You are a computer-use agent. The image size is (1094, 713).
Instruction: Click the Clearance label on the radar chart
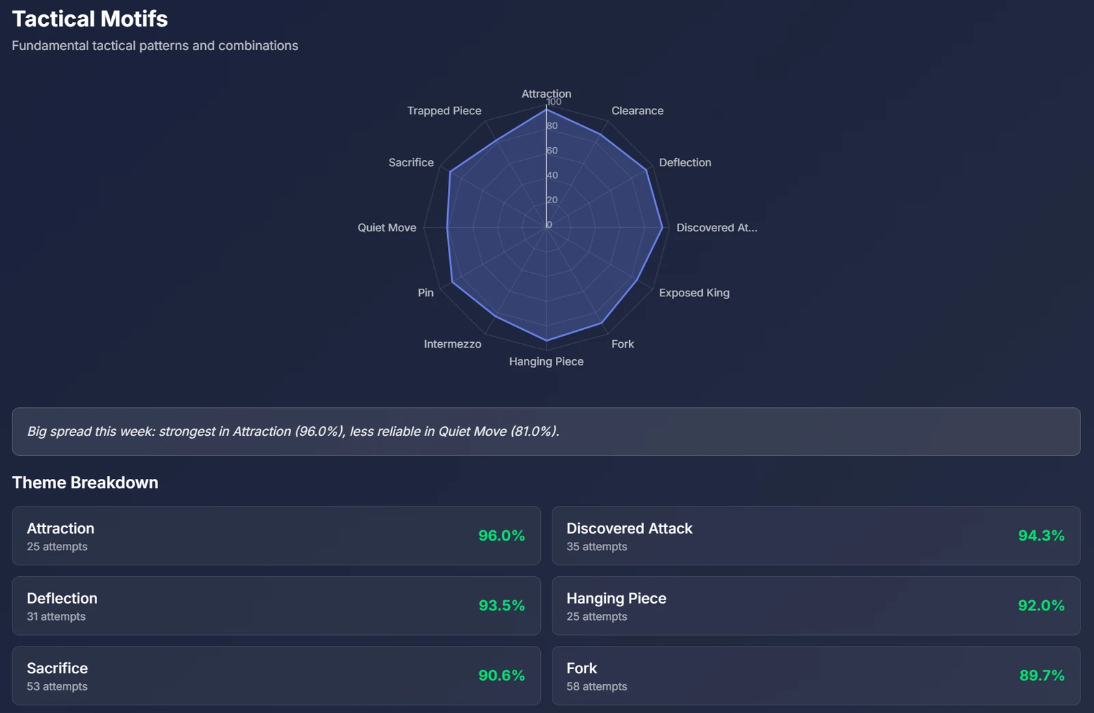pos(637,111)
